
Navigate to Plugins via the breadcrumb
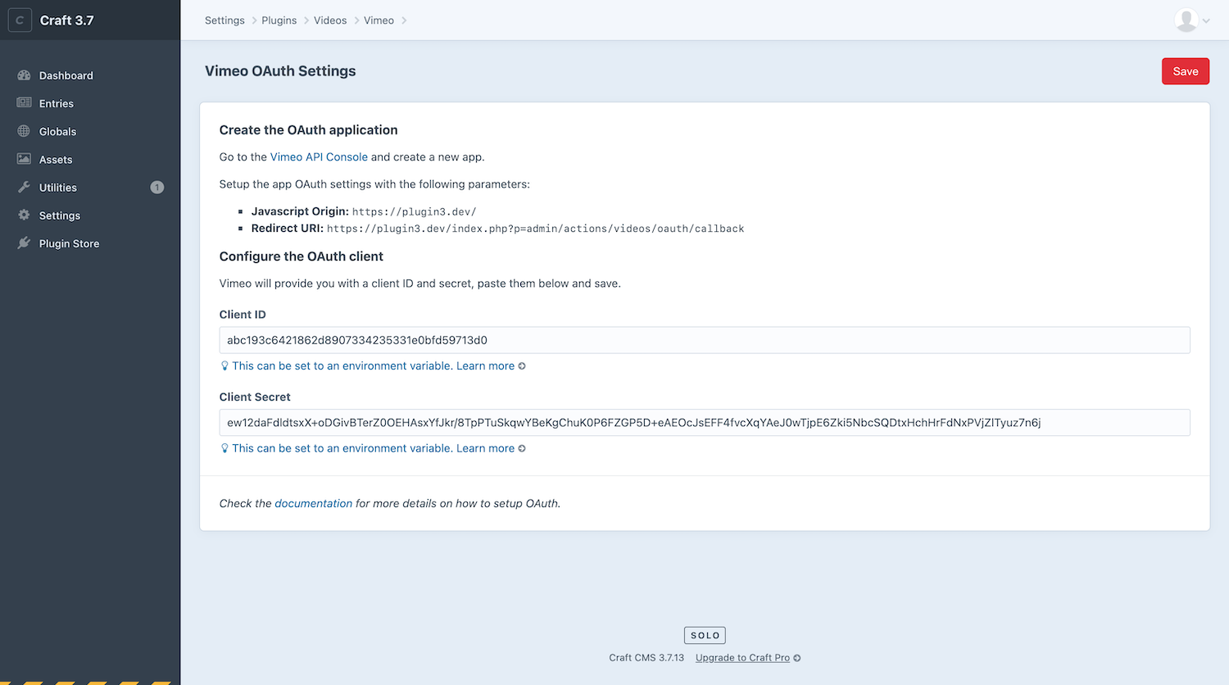(x=279, y=20)
